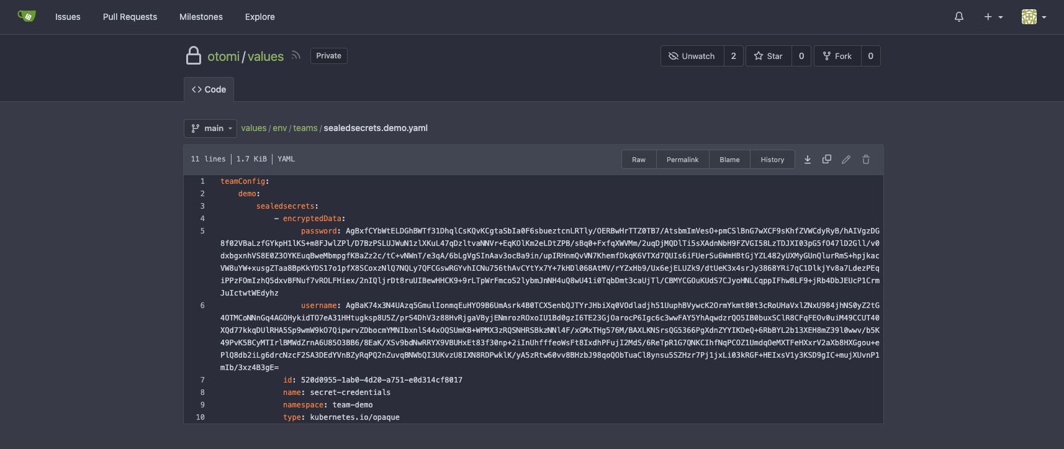Click the Gitea home logo
This screenshot has height=449, width=1064.
coord(27,16)
